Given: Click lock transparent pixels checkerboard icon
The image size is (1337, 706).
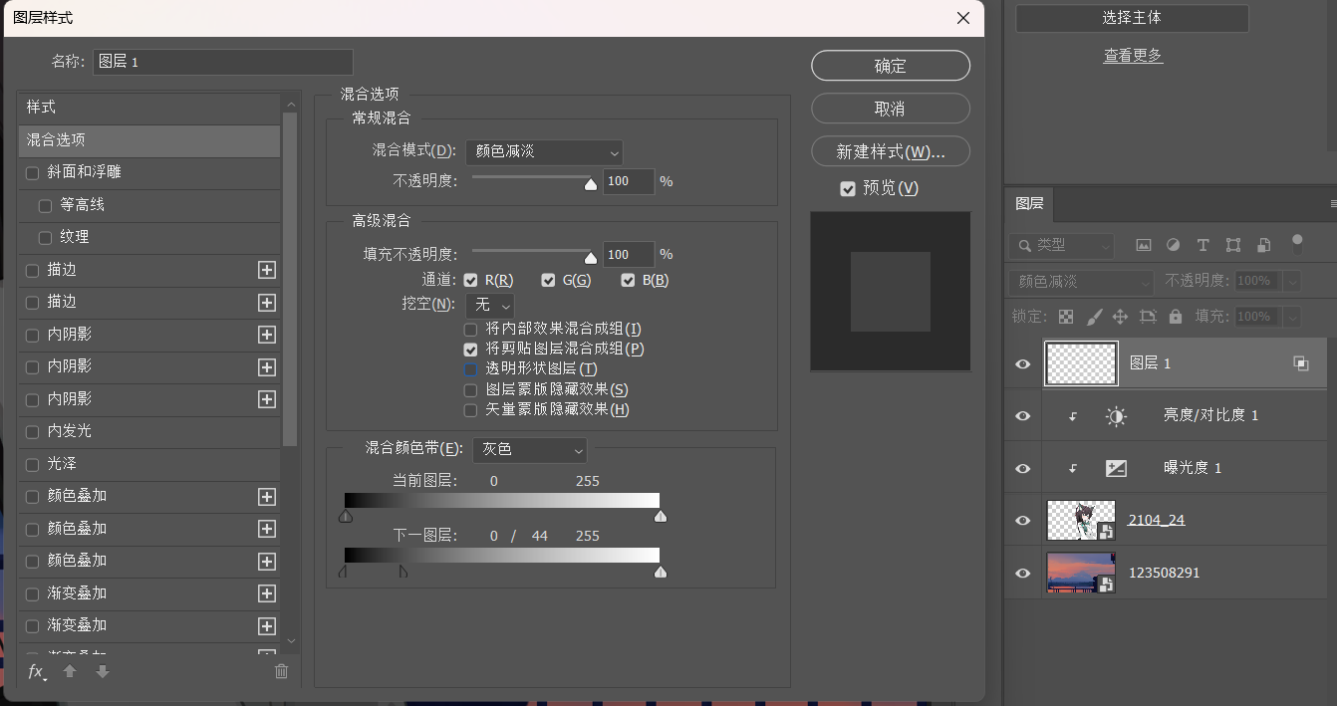Looking at the screenshot, I should click(1066, 317).
